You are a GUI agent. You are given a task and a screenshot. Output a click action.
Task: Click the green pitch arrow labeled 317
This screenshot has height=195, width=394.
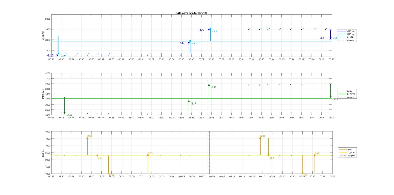click(189, 107)
